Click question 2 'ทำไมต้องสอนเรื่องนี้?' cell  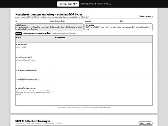[35, 62]
